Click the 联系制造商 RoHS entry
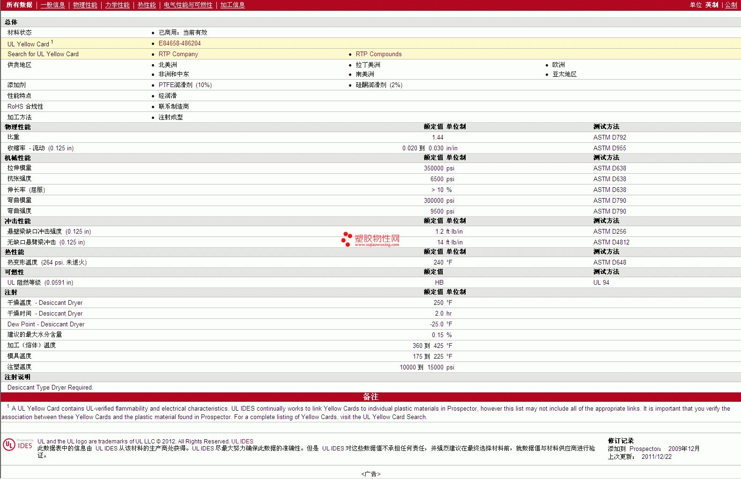The image size is (741, 479). click(x=174, y=106)
